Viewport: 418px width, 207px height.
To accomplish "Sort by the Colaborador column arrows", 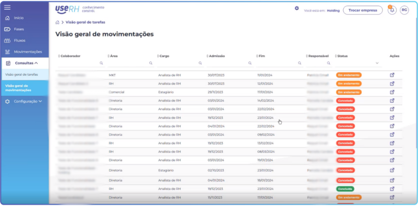I will click(x=59, y=56).
